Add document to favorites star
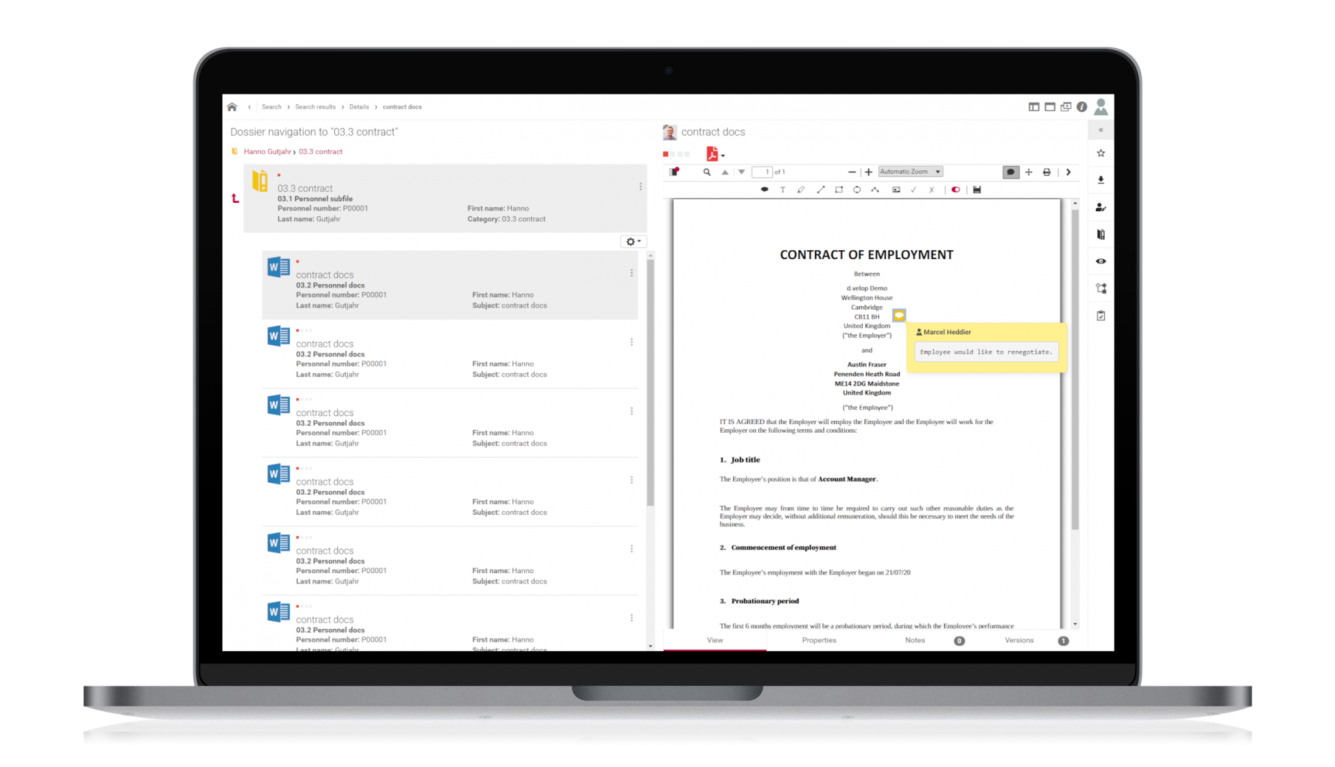This screenshot has height=767, width=1335. (x=1101, y=153)
